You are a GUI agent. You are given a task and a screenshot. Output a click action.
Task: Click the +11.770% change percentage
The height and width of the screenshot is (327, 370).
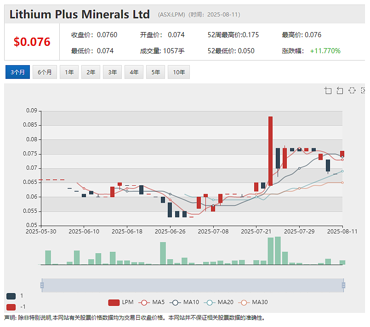tap(325, 51)
